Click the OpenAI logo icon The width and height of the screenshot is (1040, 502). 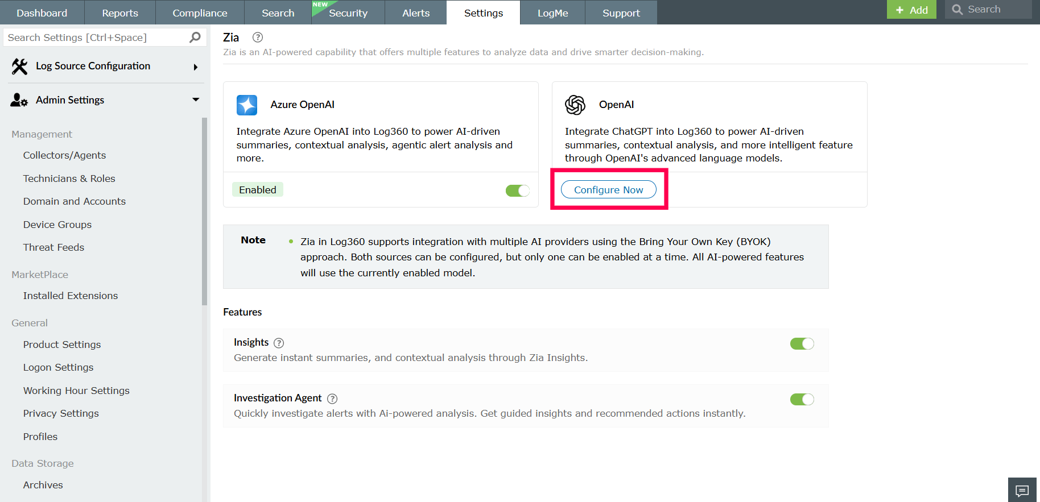[x=575, y=105]
